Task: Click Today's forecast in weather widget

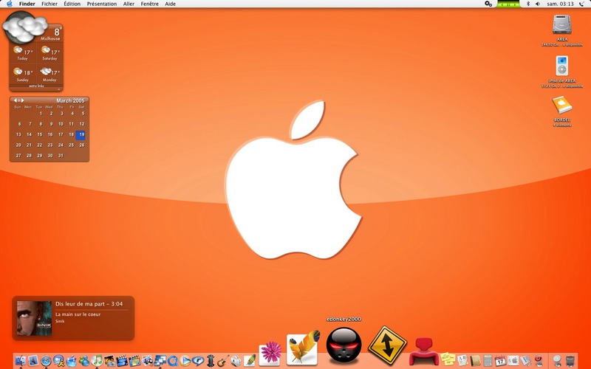Action: point(23,53)
